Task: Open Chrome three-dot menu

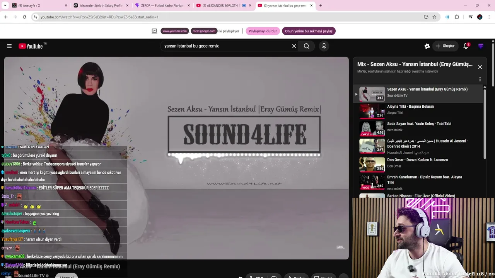Action: pos(489,17)
